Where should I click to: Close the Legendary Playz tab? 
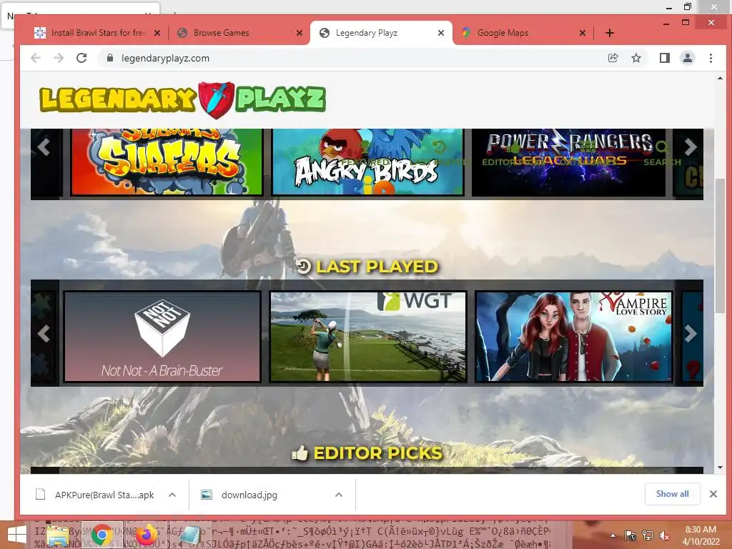click(x=440, y=33)
